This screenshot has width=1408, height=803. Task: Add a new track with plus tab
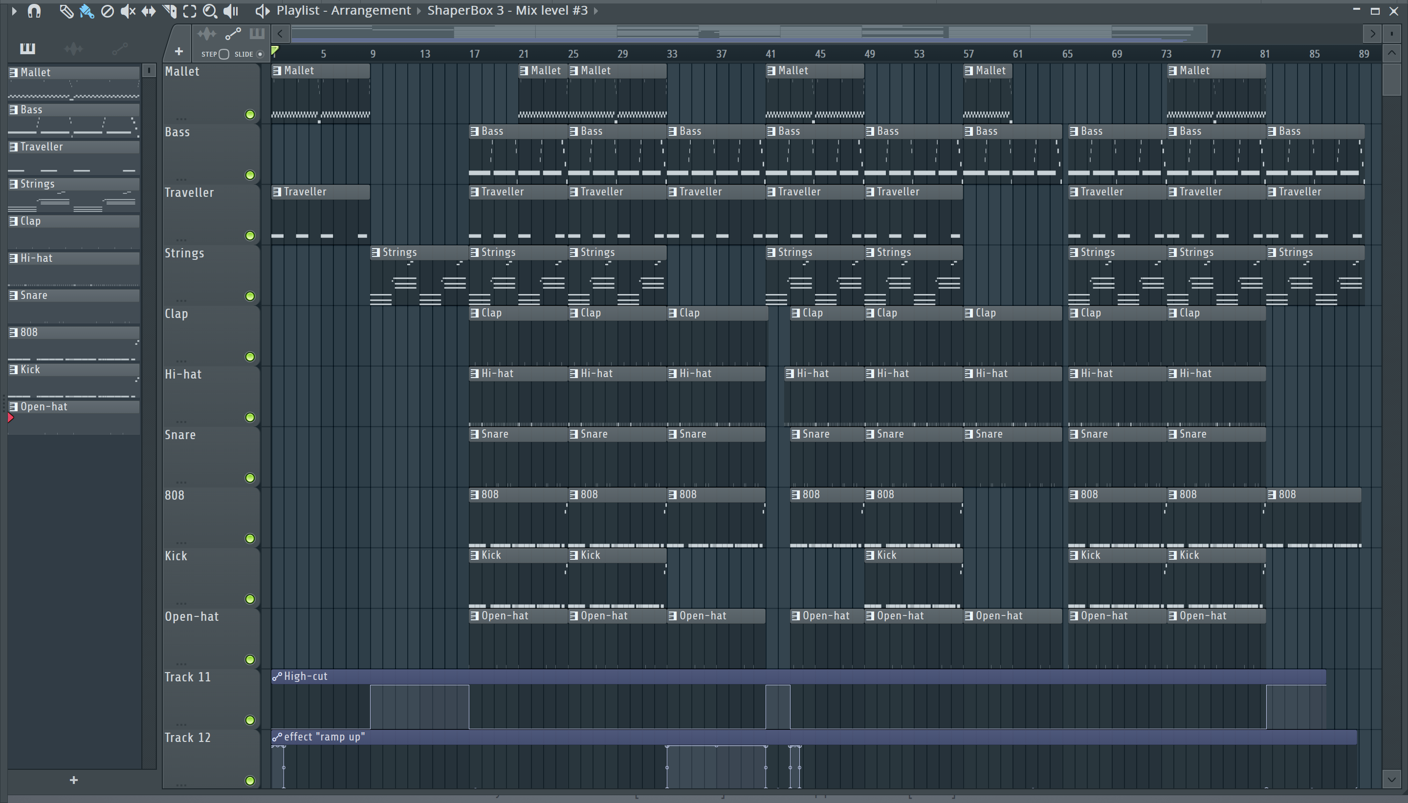pyautogui.click(x=178, y=51)
